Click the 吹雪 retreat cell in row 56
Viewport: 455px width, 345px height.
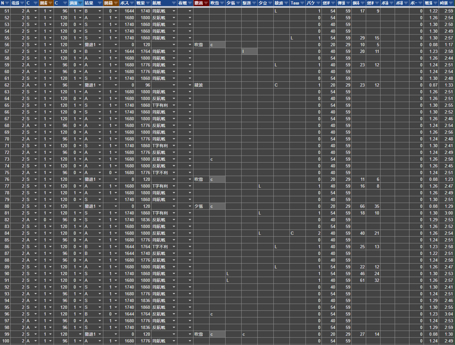click(201, 45)
